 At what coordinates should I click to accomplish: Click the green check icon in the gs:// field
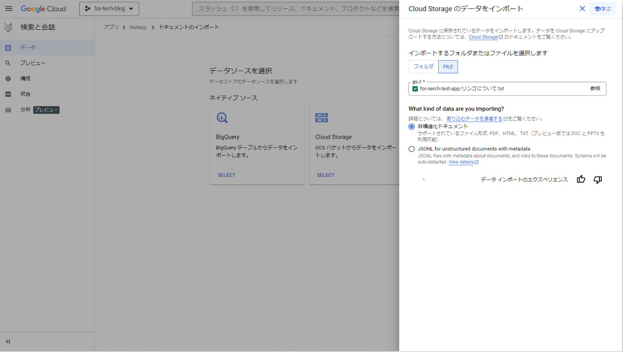(x=415, y=89)
